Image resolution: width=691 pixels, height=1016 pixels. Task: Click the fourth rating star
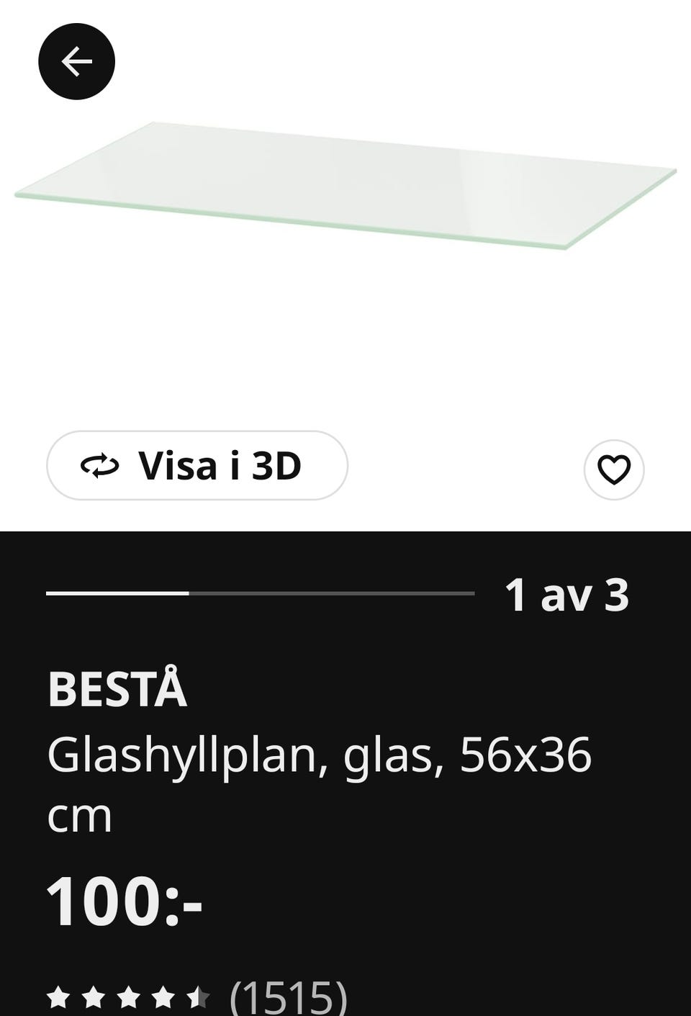click(x=163, y=998)
